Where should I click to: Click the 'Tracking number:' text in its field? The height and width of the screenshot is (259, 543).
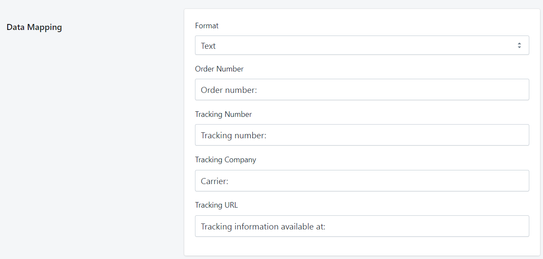click(234, 135)
